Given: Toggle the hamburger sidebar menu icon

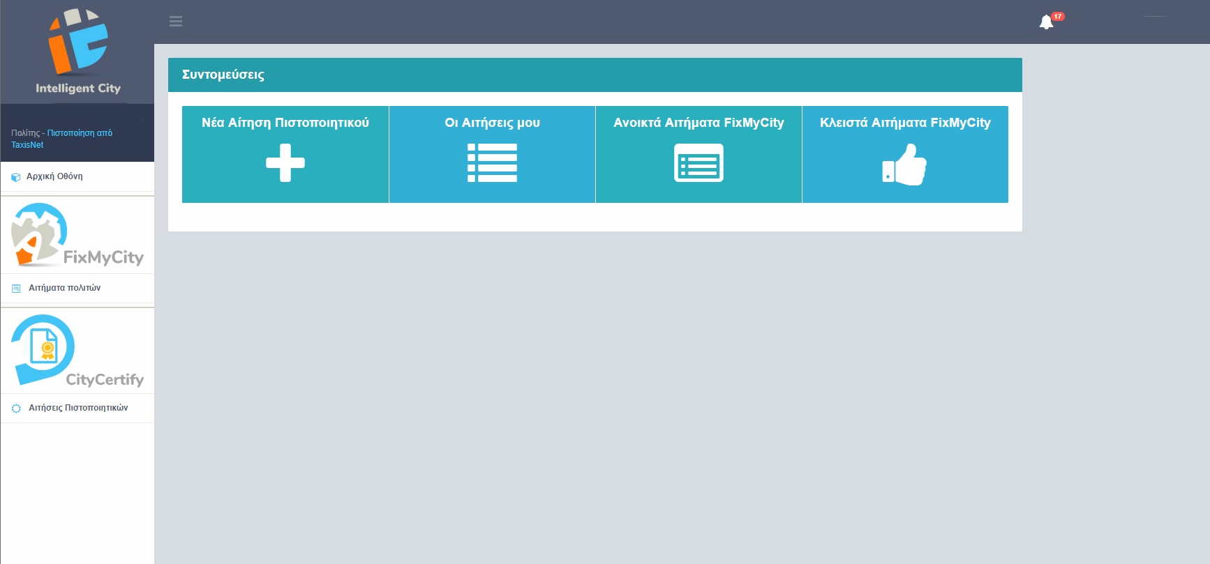Looking at the screenshot, I should pyautogui.click(x=176, y=22).
